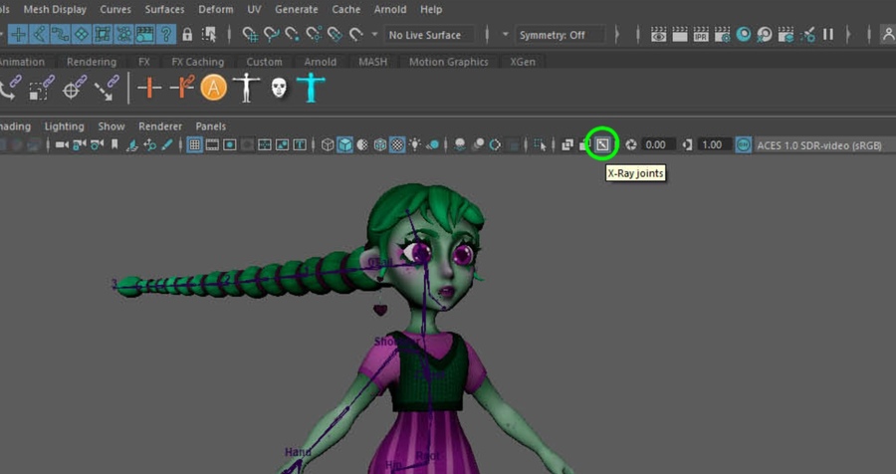The image size is (896, 474).
Task: Open ACES 1.0 SDR-video view transform dropdown
Action: point(806,145)
